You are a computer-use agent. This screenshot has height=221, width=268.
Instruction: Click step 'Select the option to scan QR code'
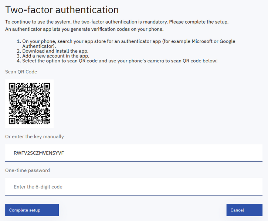coord(120,61)
